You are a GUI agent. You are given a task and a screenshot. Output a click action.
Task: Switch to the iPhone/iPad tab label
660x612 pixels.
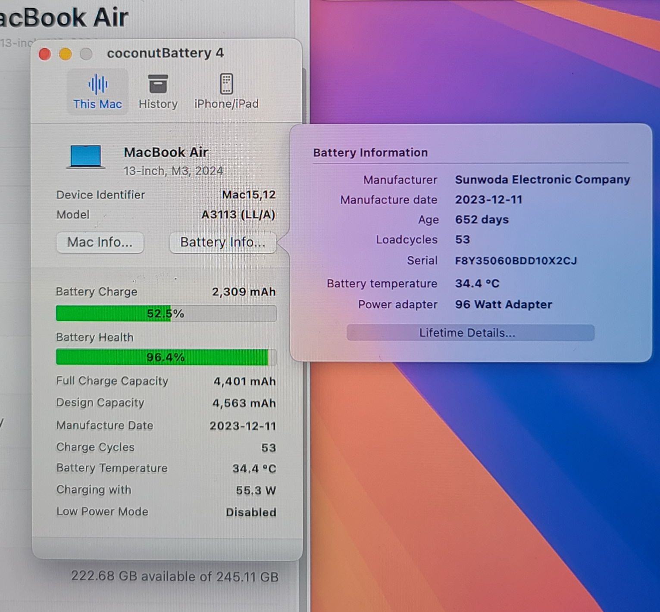[226, 104]
